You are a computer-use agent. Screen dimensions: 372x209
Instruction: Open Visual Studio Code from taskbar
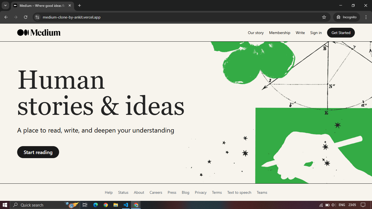click(x=126, y=205)
